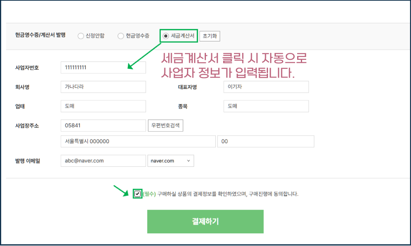Screen dimensions: 411x246
Task: Select the 세금계산서 radio button
Action: click(x=166, y=36)
